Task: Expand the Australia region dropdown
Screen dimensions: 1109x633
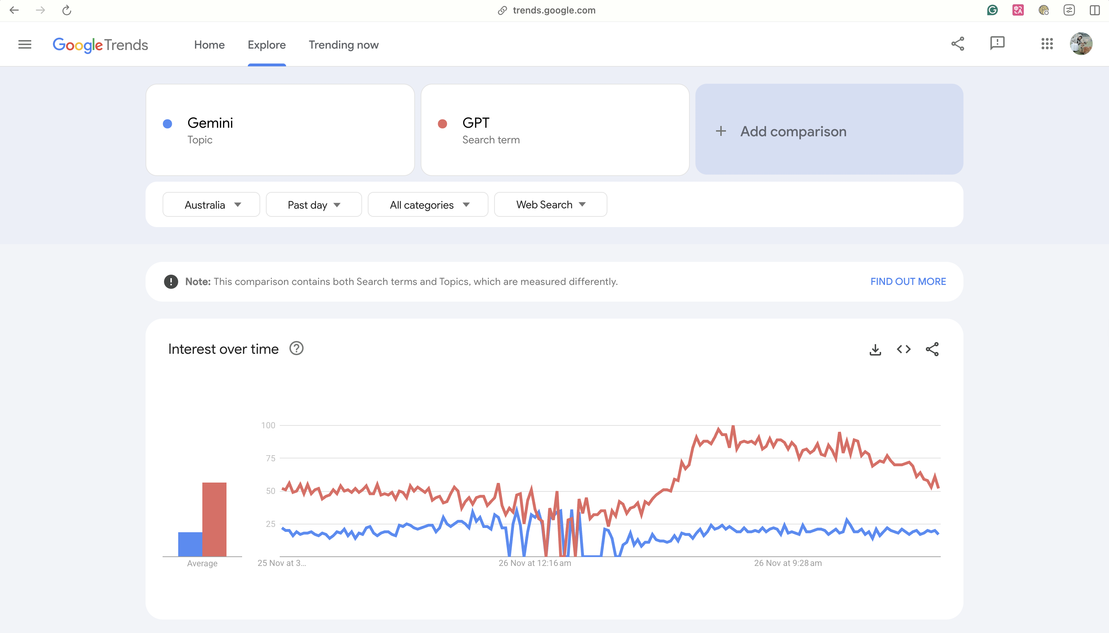Action: (x=211, y=205)
